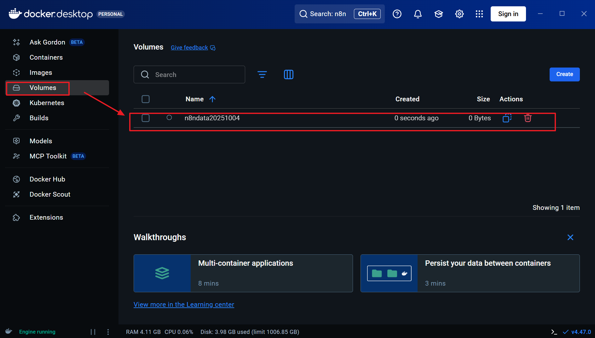The height and width of the screenshot is (338, 595).
Task: Open the Learning center graduation cap icon
Action: (x=438, y=14)
